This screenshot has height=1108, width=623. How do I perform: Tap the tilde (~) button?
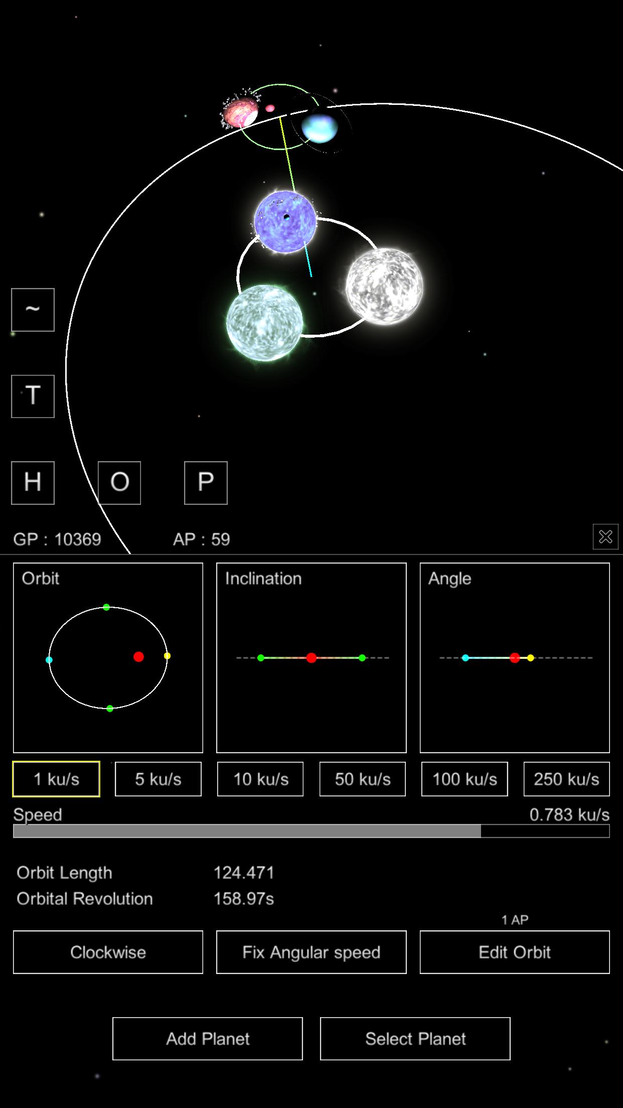point(33,310)
